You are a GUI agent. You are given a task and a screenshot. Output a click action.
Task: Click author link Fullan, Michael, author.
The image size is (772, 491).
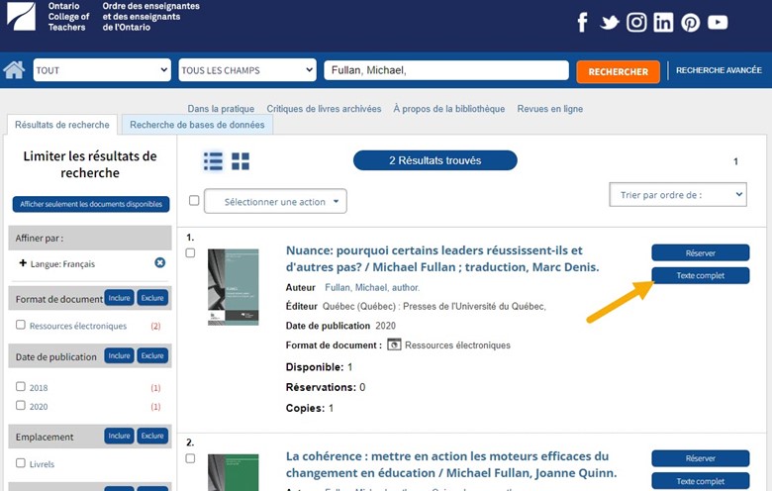coord(372,287)
